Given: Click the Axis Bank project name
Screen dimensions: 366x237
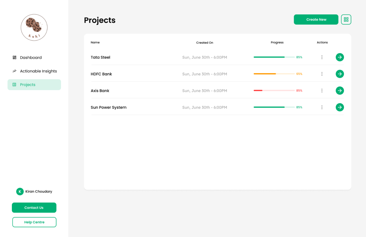Looking at the screenshot, I should [100, 91].
